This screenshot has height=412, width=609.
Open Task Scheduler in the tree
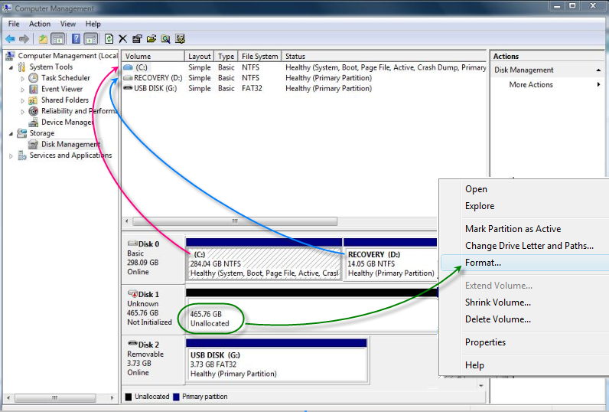[x=65, y=78]
